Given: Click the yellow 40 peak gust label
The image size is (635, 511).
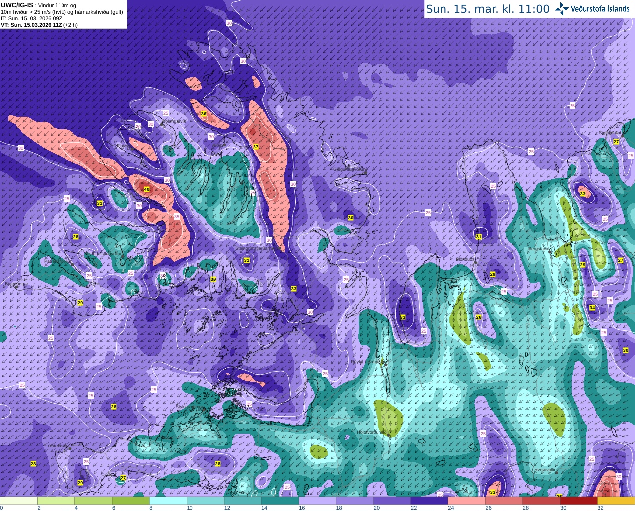Looking at the screenshot, I should click(146, 189).
